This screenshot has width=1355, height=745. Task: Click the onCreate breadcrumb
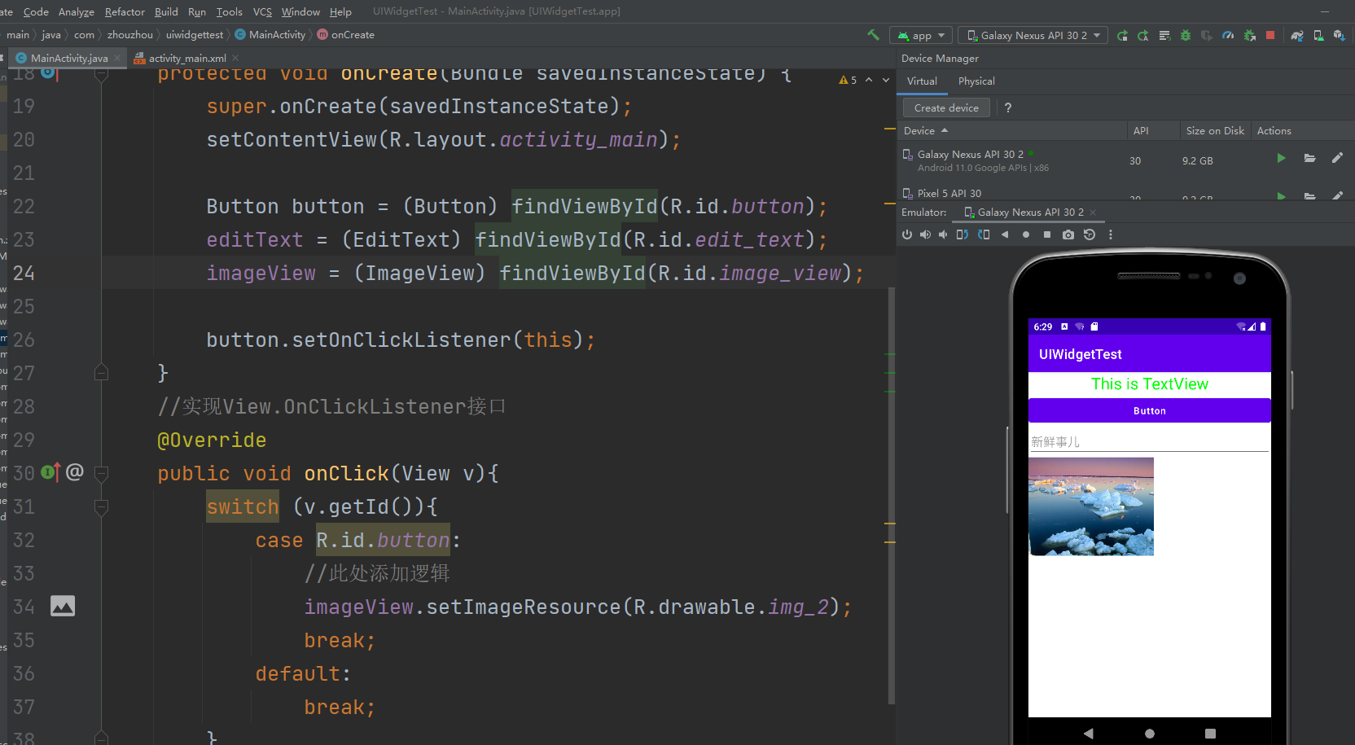(346, 35)
